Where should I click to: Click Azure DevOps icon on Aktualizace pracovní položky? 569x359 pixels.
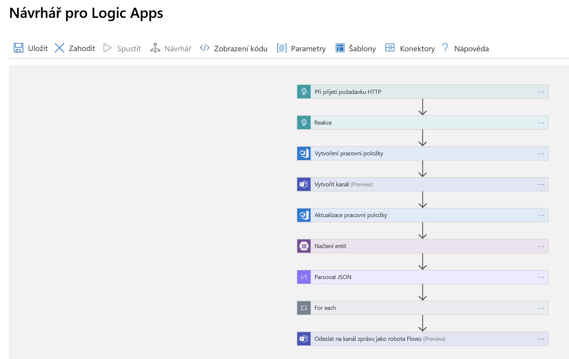304,215
